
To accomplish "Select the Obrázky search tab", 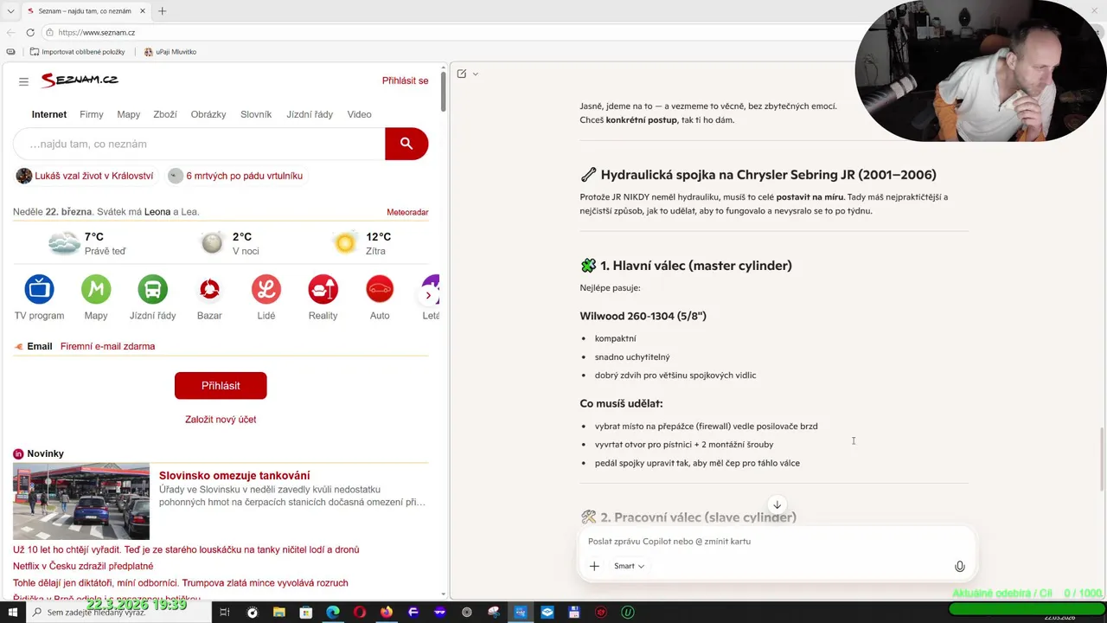I will tap(208, 114).
